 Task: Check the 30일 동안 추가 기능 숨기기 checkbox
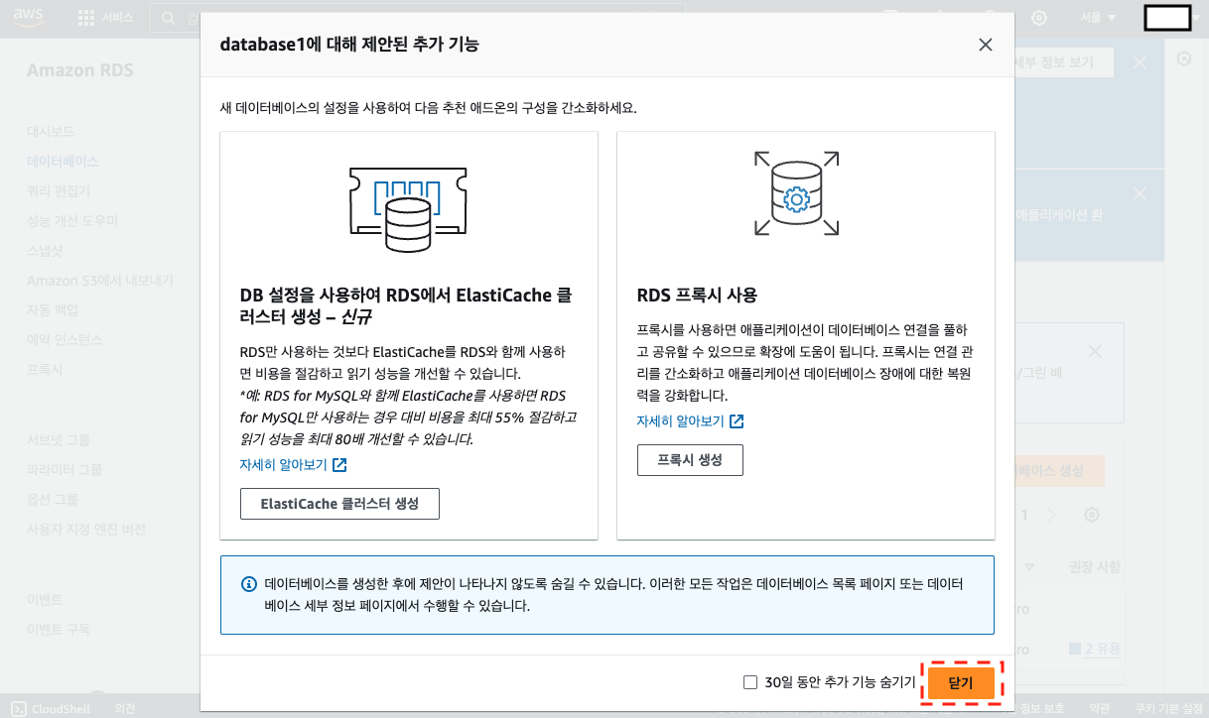(750, 682)
